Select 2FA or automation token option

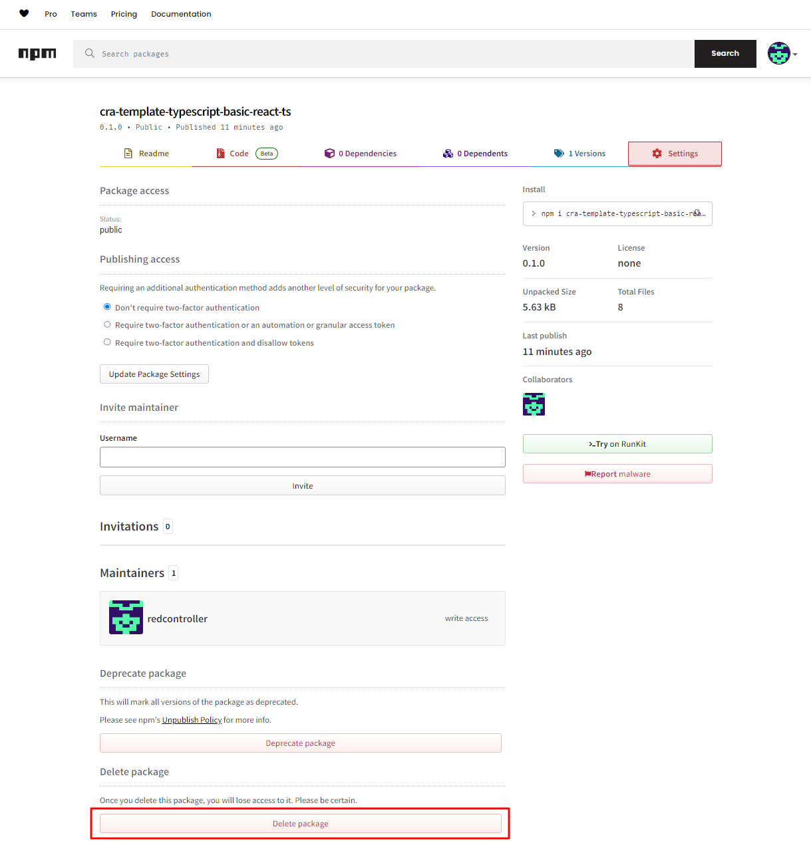coord(107,324)
